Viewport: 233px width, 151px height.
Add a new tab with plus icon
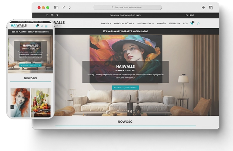pyautogui.click(x=204, y=7)
